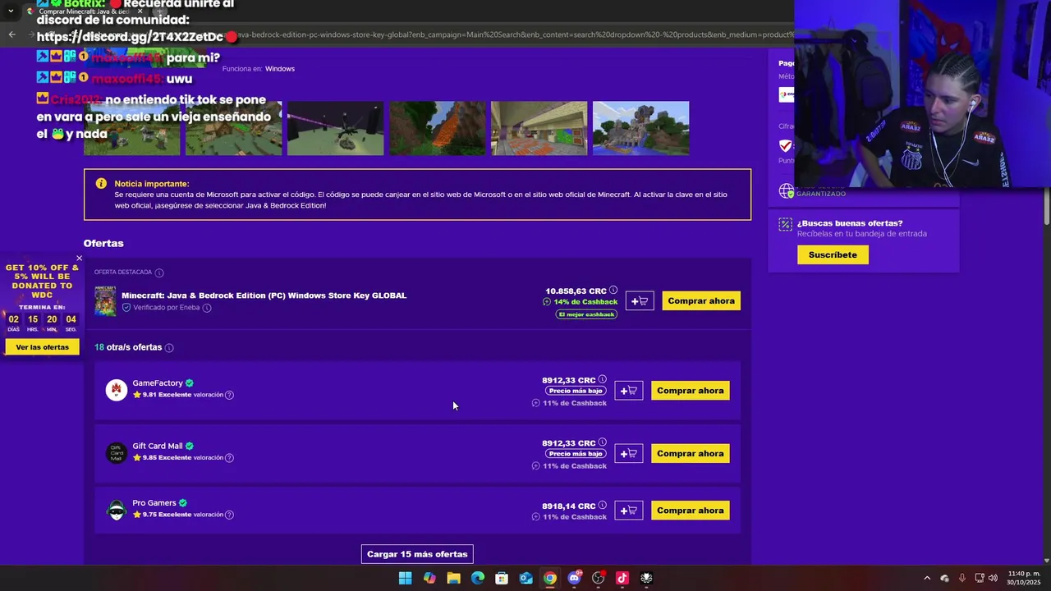Viewport: 1051px width, 591px height.
Task: Open Microsoft Edge from taskbar
Action: 478,578
